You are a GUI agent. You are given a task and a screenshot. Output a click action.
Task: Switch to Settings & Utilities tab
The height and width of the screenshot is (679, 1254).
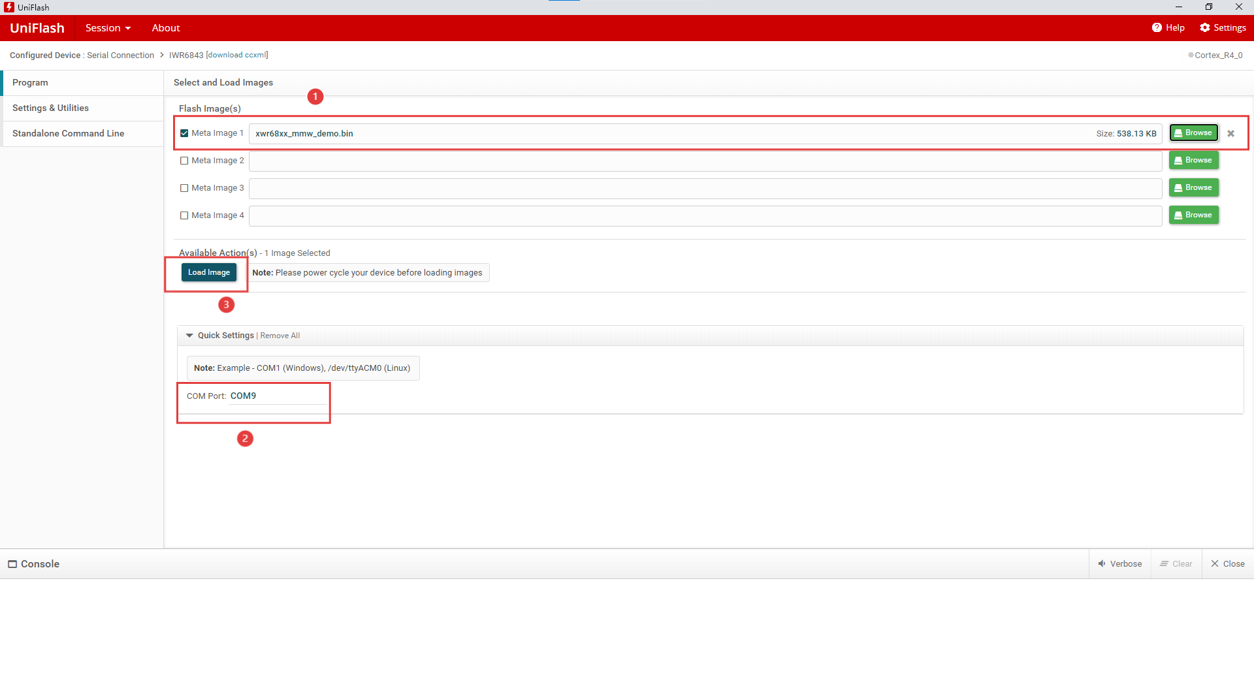(83, 108)
